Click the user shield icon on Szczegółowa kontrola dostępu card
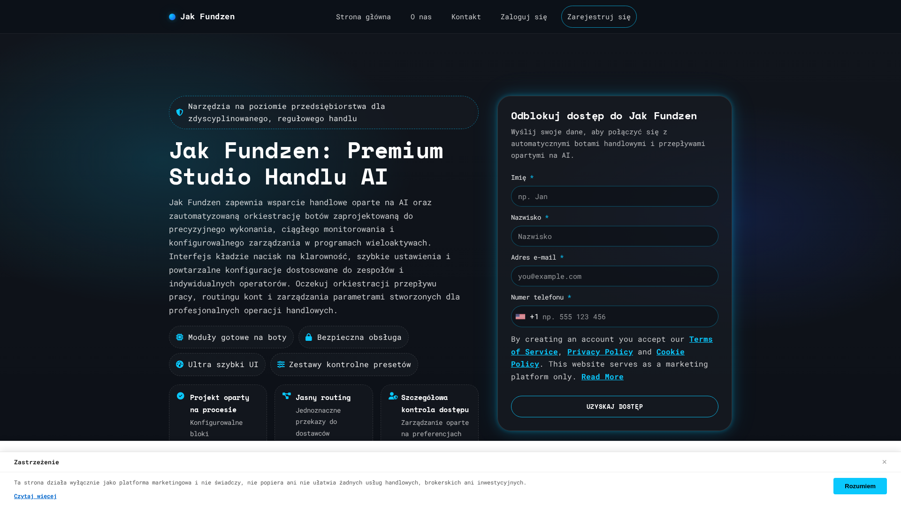This screenshot has height=507, width=901. coord(393,396)
